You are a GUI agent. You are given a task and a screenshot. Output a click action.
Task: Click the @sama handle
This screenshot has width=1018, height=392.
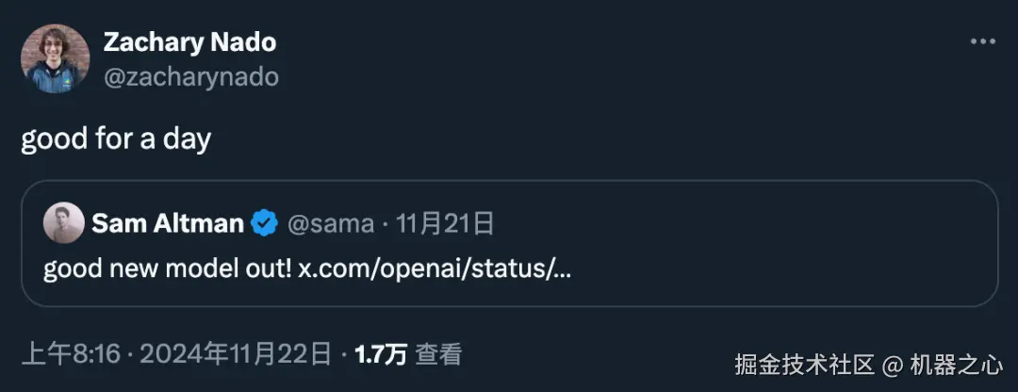[331, 224]
